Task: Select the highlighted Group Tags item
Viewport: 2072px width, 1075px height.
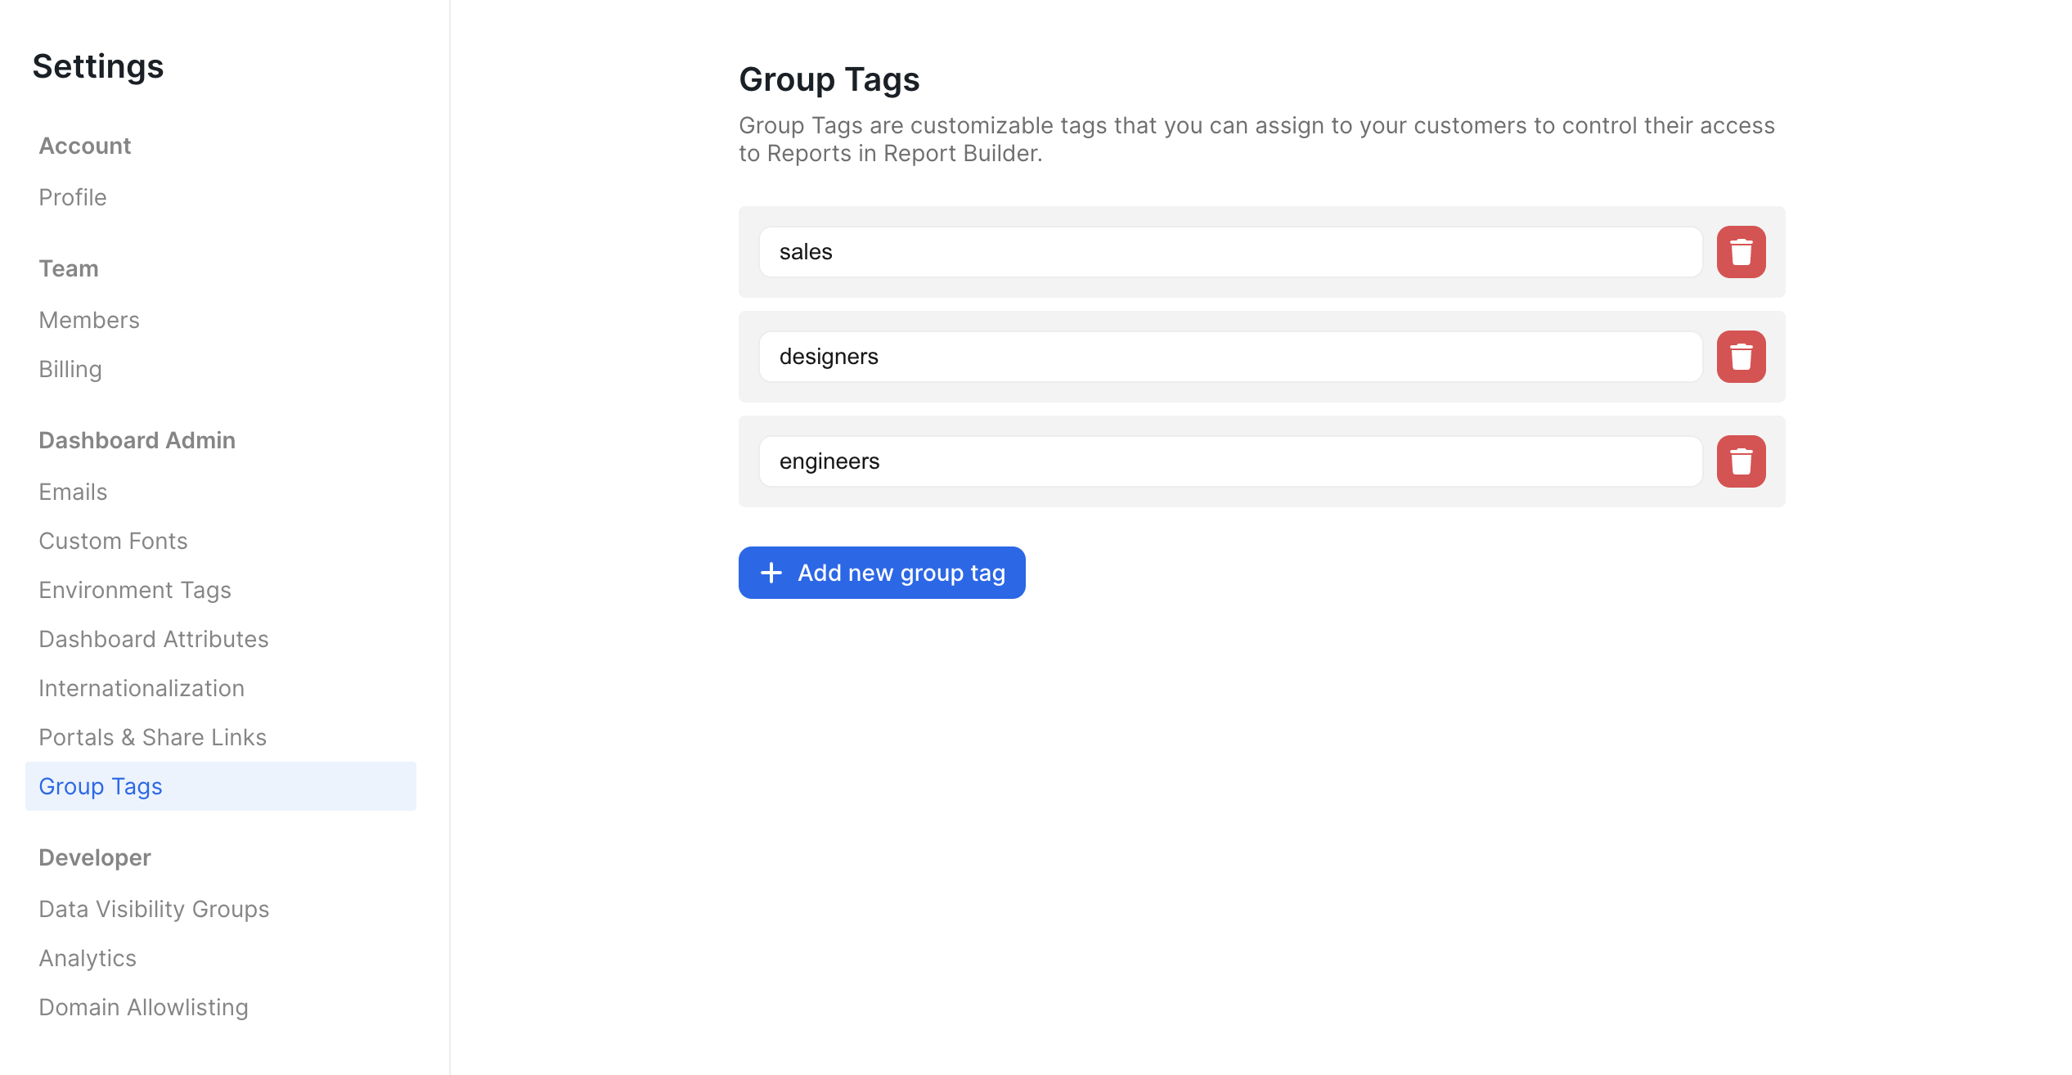Action: pos(101,786)
